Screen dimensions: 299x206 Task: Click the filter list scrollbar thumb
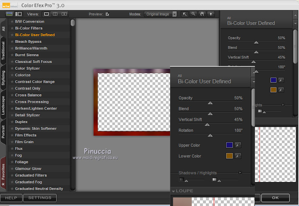point(73,23)
